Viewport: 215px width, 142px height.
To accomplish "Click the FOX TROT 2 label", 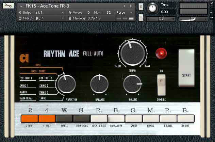I will pyautogui.click(x=46, y=78).
